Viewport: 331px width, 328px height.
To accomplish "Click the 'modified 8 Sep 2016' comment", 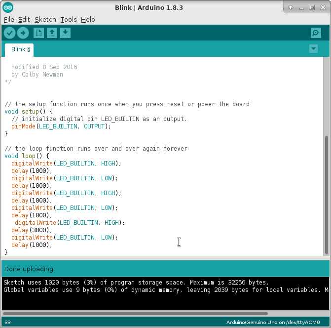I will point(44,67).
